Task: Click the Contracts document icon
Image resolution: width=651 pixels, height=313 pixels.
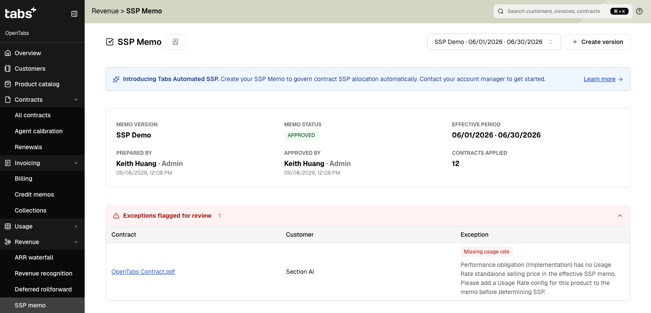Action: pos(7,100)
